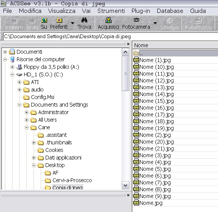Image resolution: width=218 pixels, height=212 pixels.
Task: Click the path address field
Action: [x=111, y=37]
